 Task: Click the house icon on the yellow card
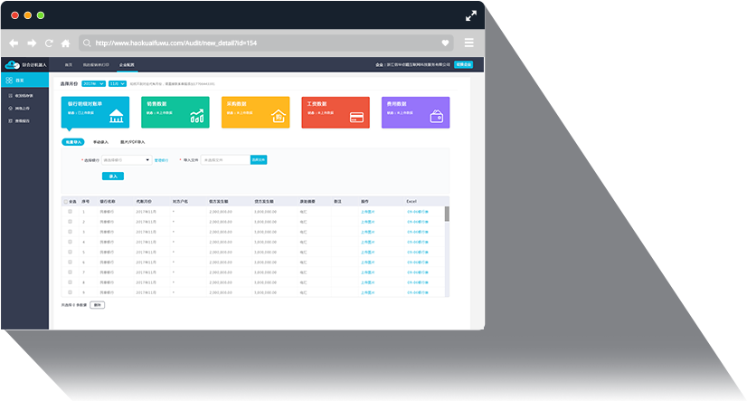click(x=279, y=116)
